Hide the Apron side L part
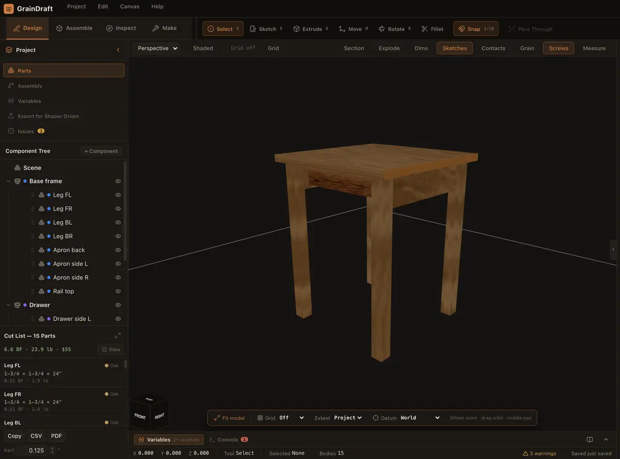620x459 pixels. point(118,264)
